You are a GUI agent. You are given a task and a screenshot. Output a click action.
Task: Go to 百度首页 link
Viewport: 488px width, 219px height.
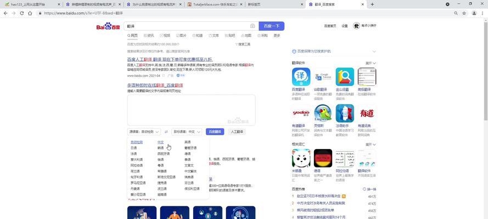tap(330, 26)
